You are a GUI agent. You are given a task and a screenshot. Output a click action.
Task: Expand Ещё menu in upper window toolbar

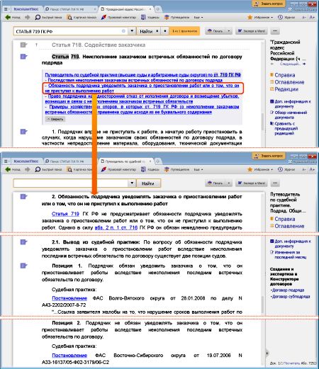coord(198,17)
